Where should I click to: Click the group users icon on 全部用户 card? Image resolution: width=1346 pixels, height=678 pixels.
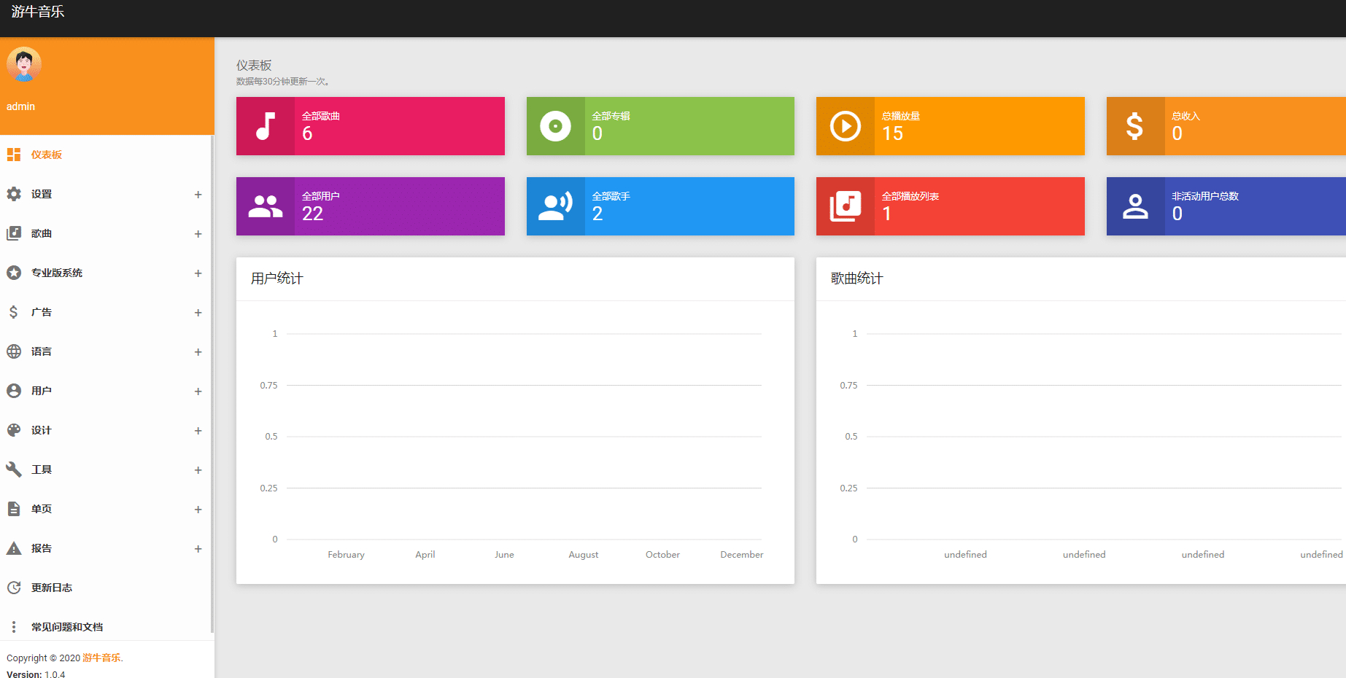tap(266, 206)
